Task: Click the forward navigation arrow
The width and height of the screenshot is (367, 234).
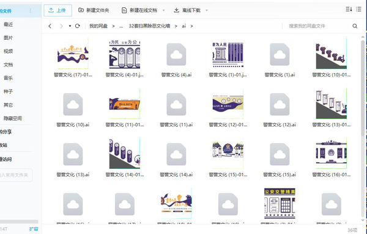Action: pos(61,26)
